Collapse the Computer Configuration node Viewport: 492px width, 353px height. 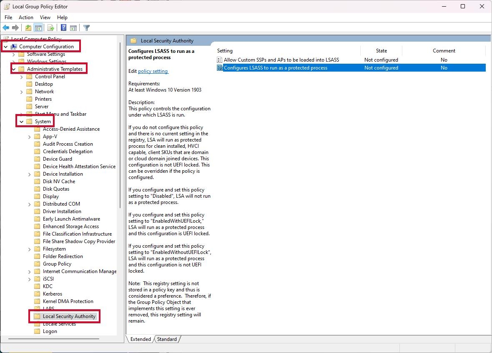pos(5,46)
